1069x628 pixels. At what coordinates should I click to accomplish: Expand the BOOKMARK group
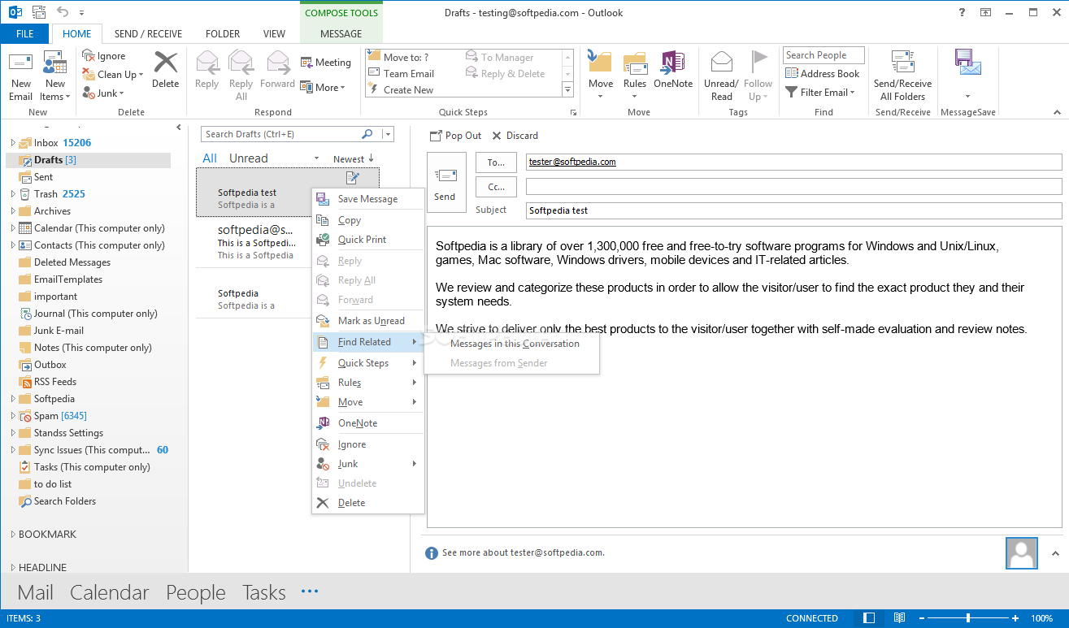click(13, 535)
